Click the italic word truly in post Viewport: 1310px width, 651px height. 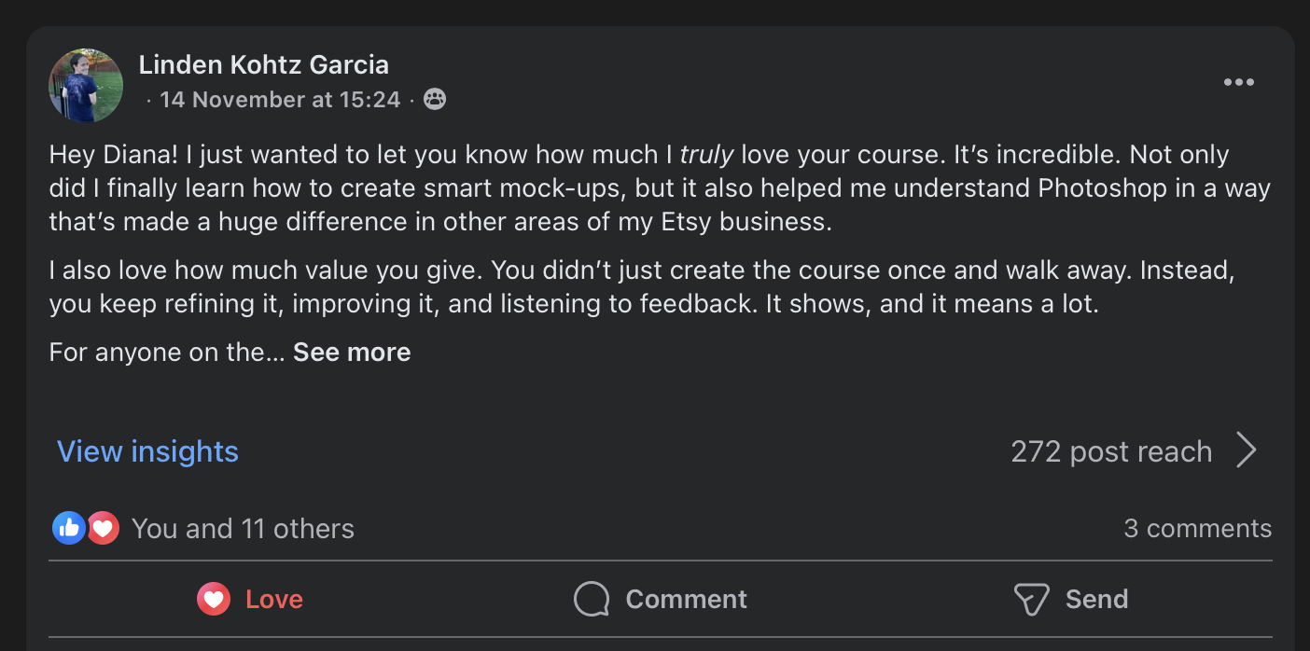706,155
